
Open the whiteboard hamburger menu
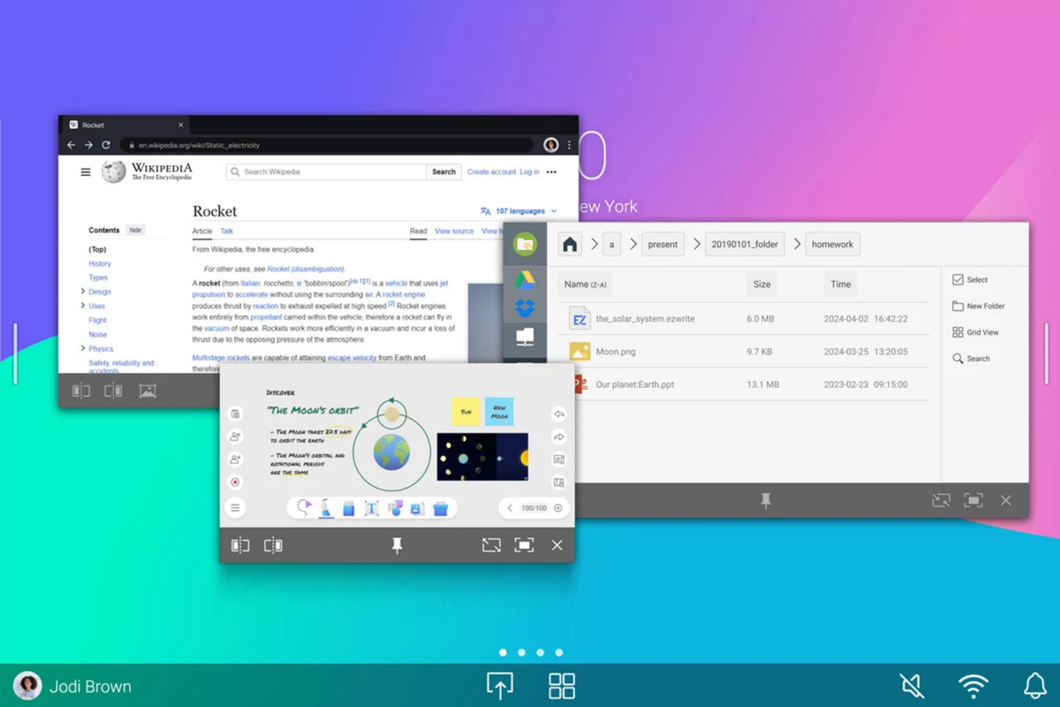(x=235, y=508)
